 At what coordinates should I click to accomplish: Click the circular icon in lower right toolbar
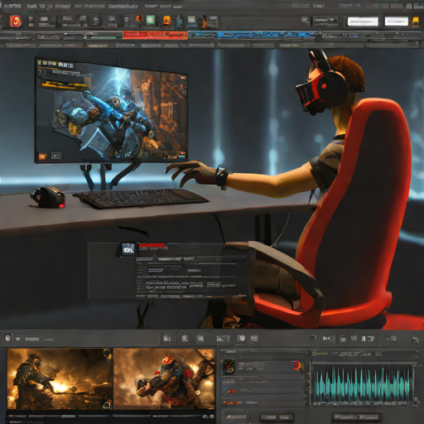[343, 339]
